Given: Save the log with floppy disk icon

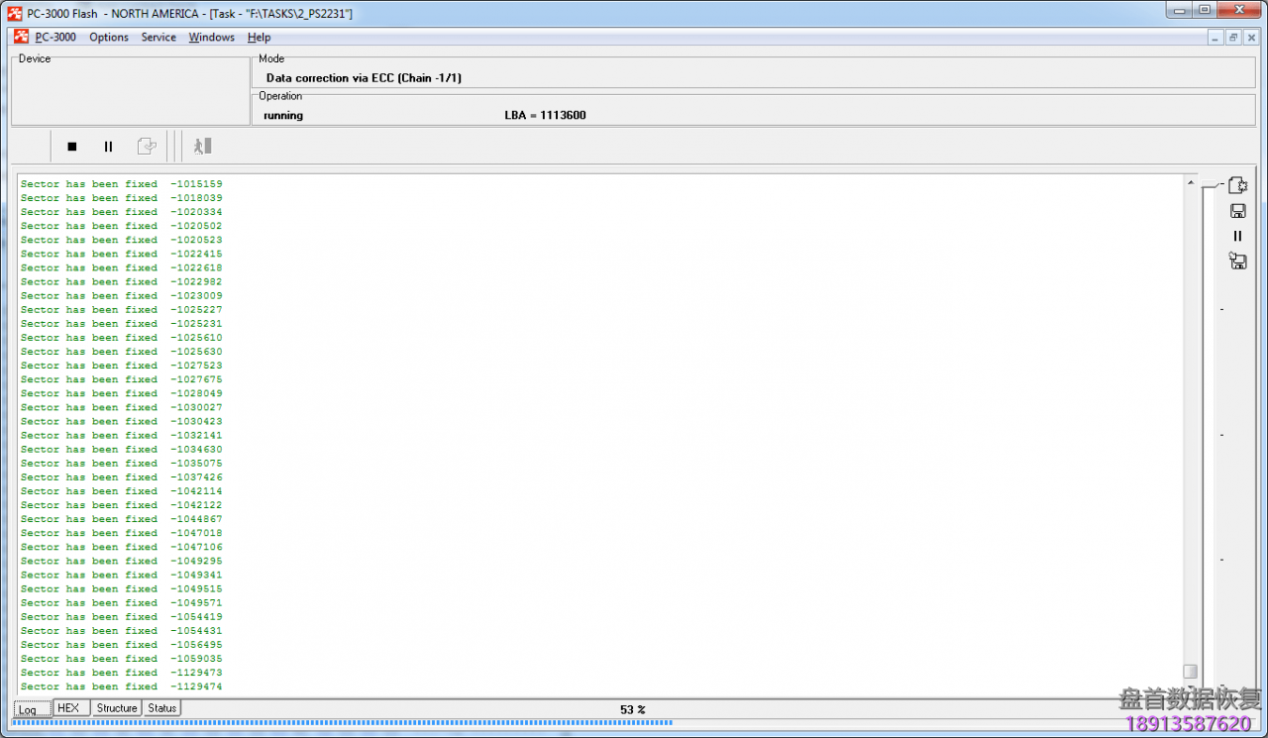Looking at the screenshot, I should click(x=1237, y=211).
